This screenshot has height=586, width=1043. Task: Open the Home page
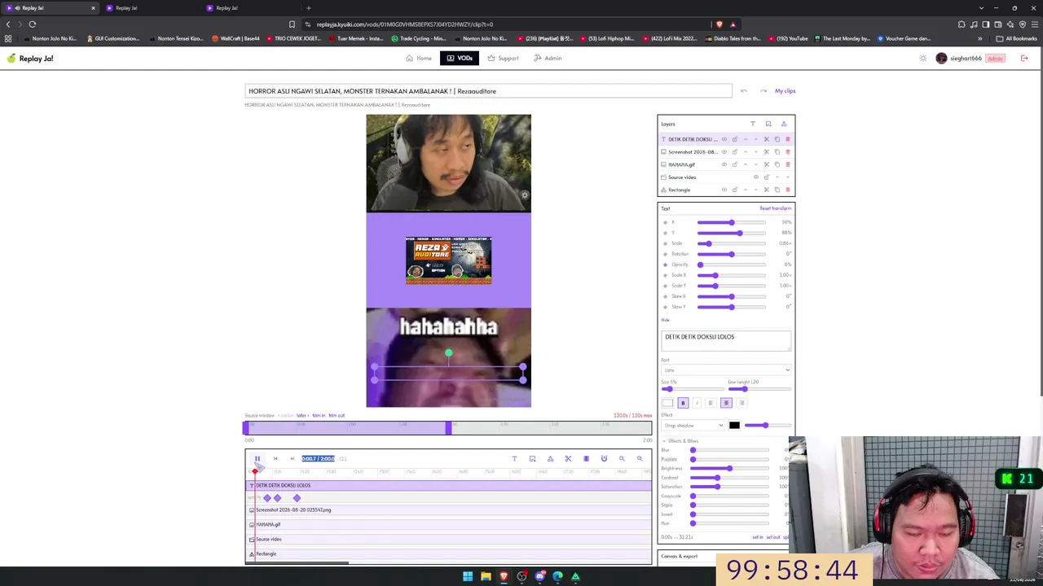419,59
